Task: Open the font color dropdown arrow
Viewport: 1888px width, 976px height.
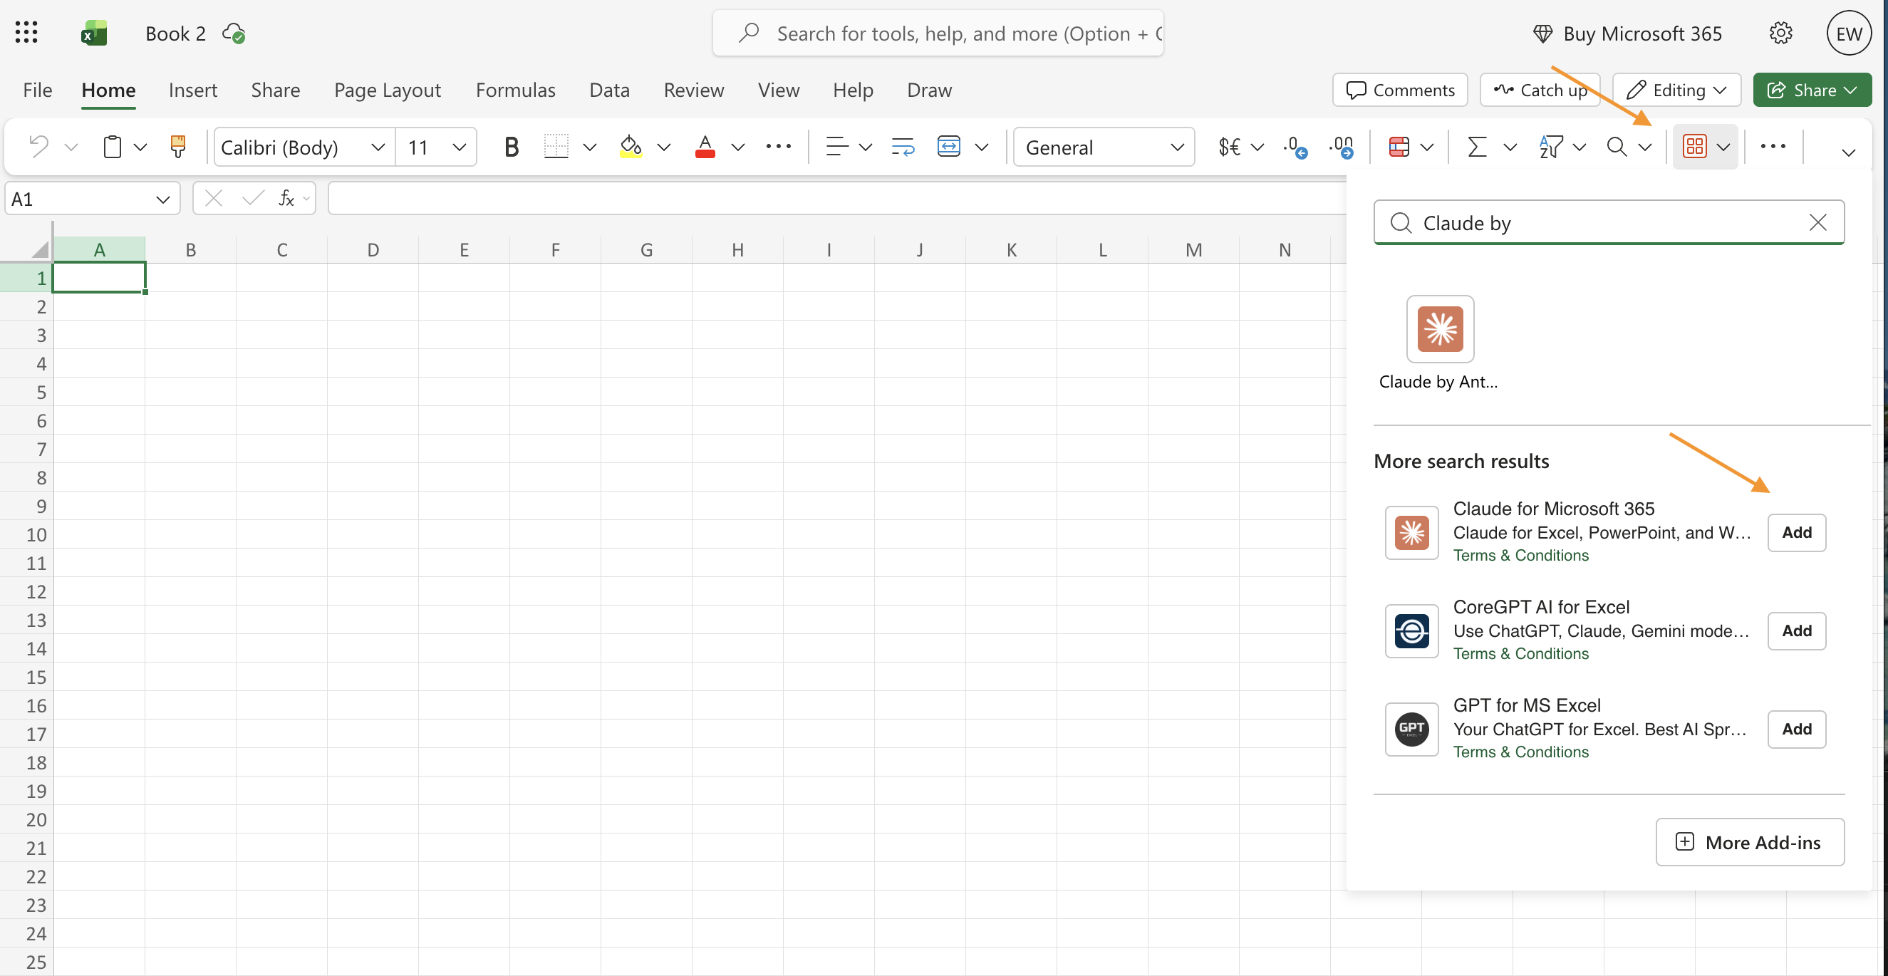Action: [x=737, y=147]
